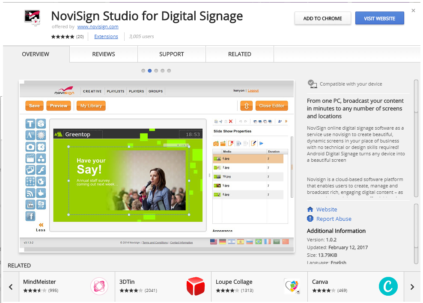423x303 pixels.
Task: Open My Library button
Action: [x=91, y=106]
